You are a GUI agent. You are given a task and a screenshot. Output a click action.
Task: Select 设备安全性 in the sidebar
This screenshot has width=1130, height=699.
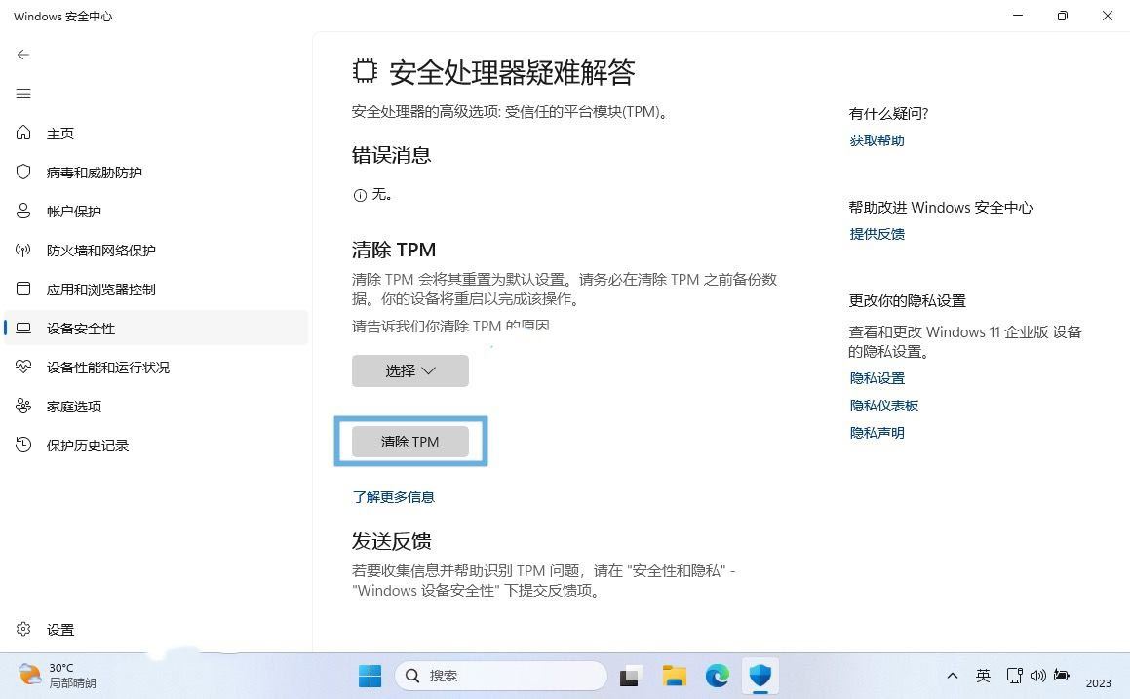(x=81, y=329)
